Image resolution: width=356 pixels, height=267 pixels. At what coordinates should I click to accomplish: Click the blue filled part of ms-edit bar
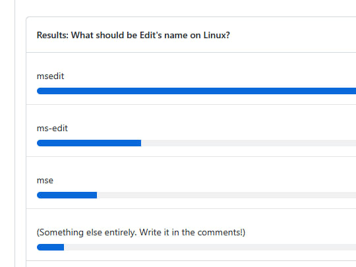click(89, 143)
